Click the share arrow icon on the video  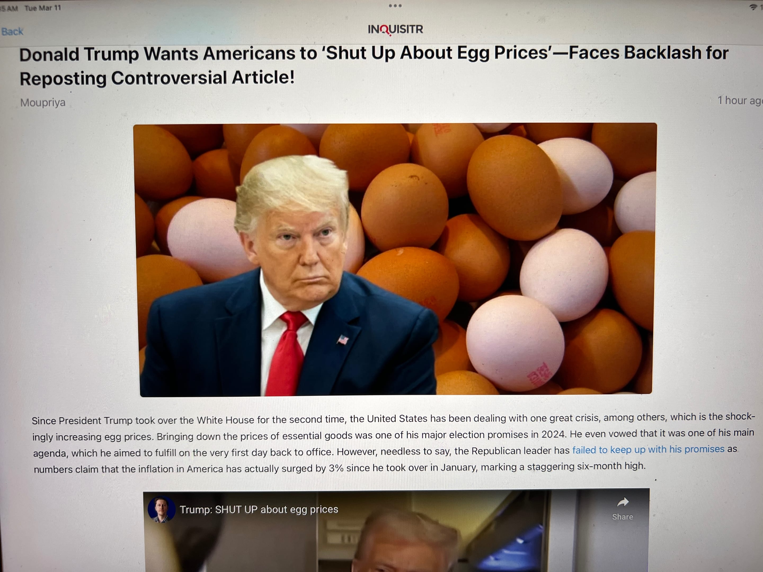click(623, 502)
